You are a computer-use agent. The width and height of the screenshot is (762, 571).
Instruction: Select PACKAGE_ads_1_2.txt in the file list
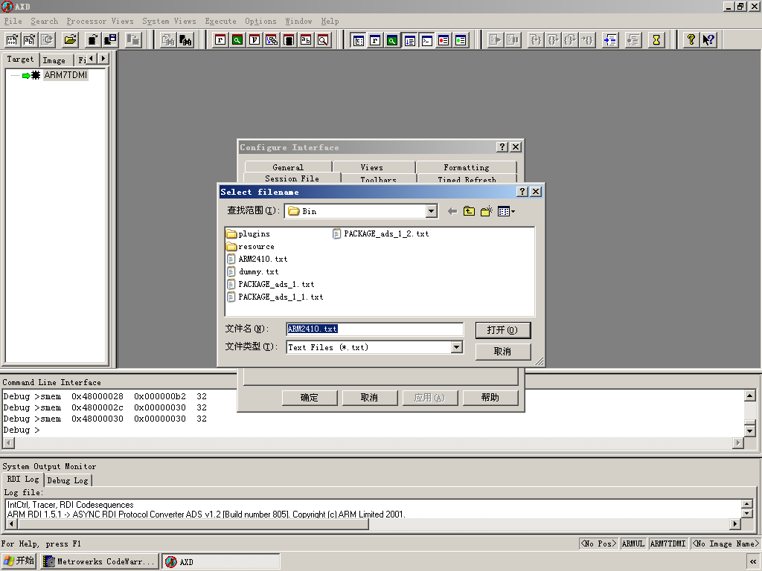point(381,234)
